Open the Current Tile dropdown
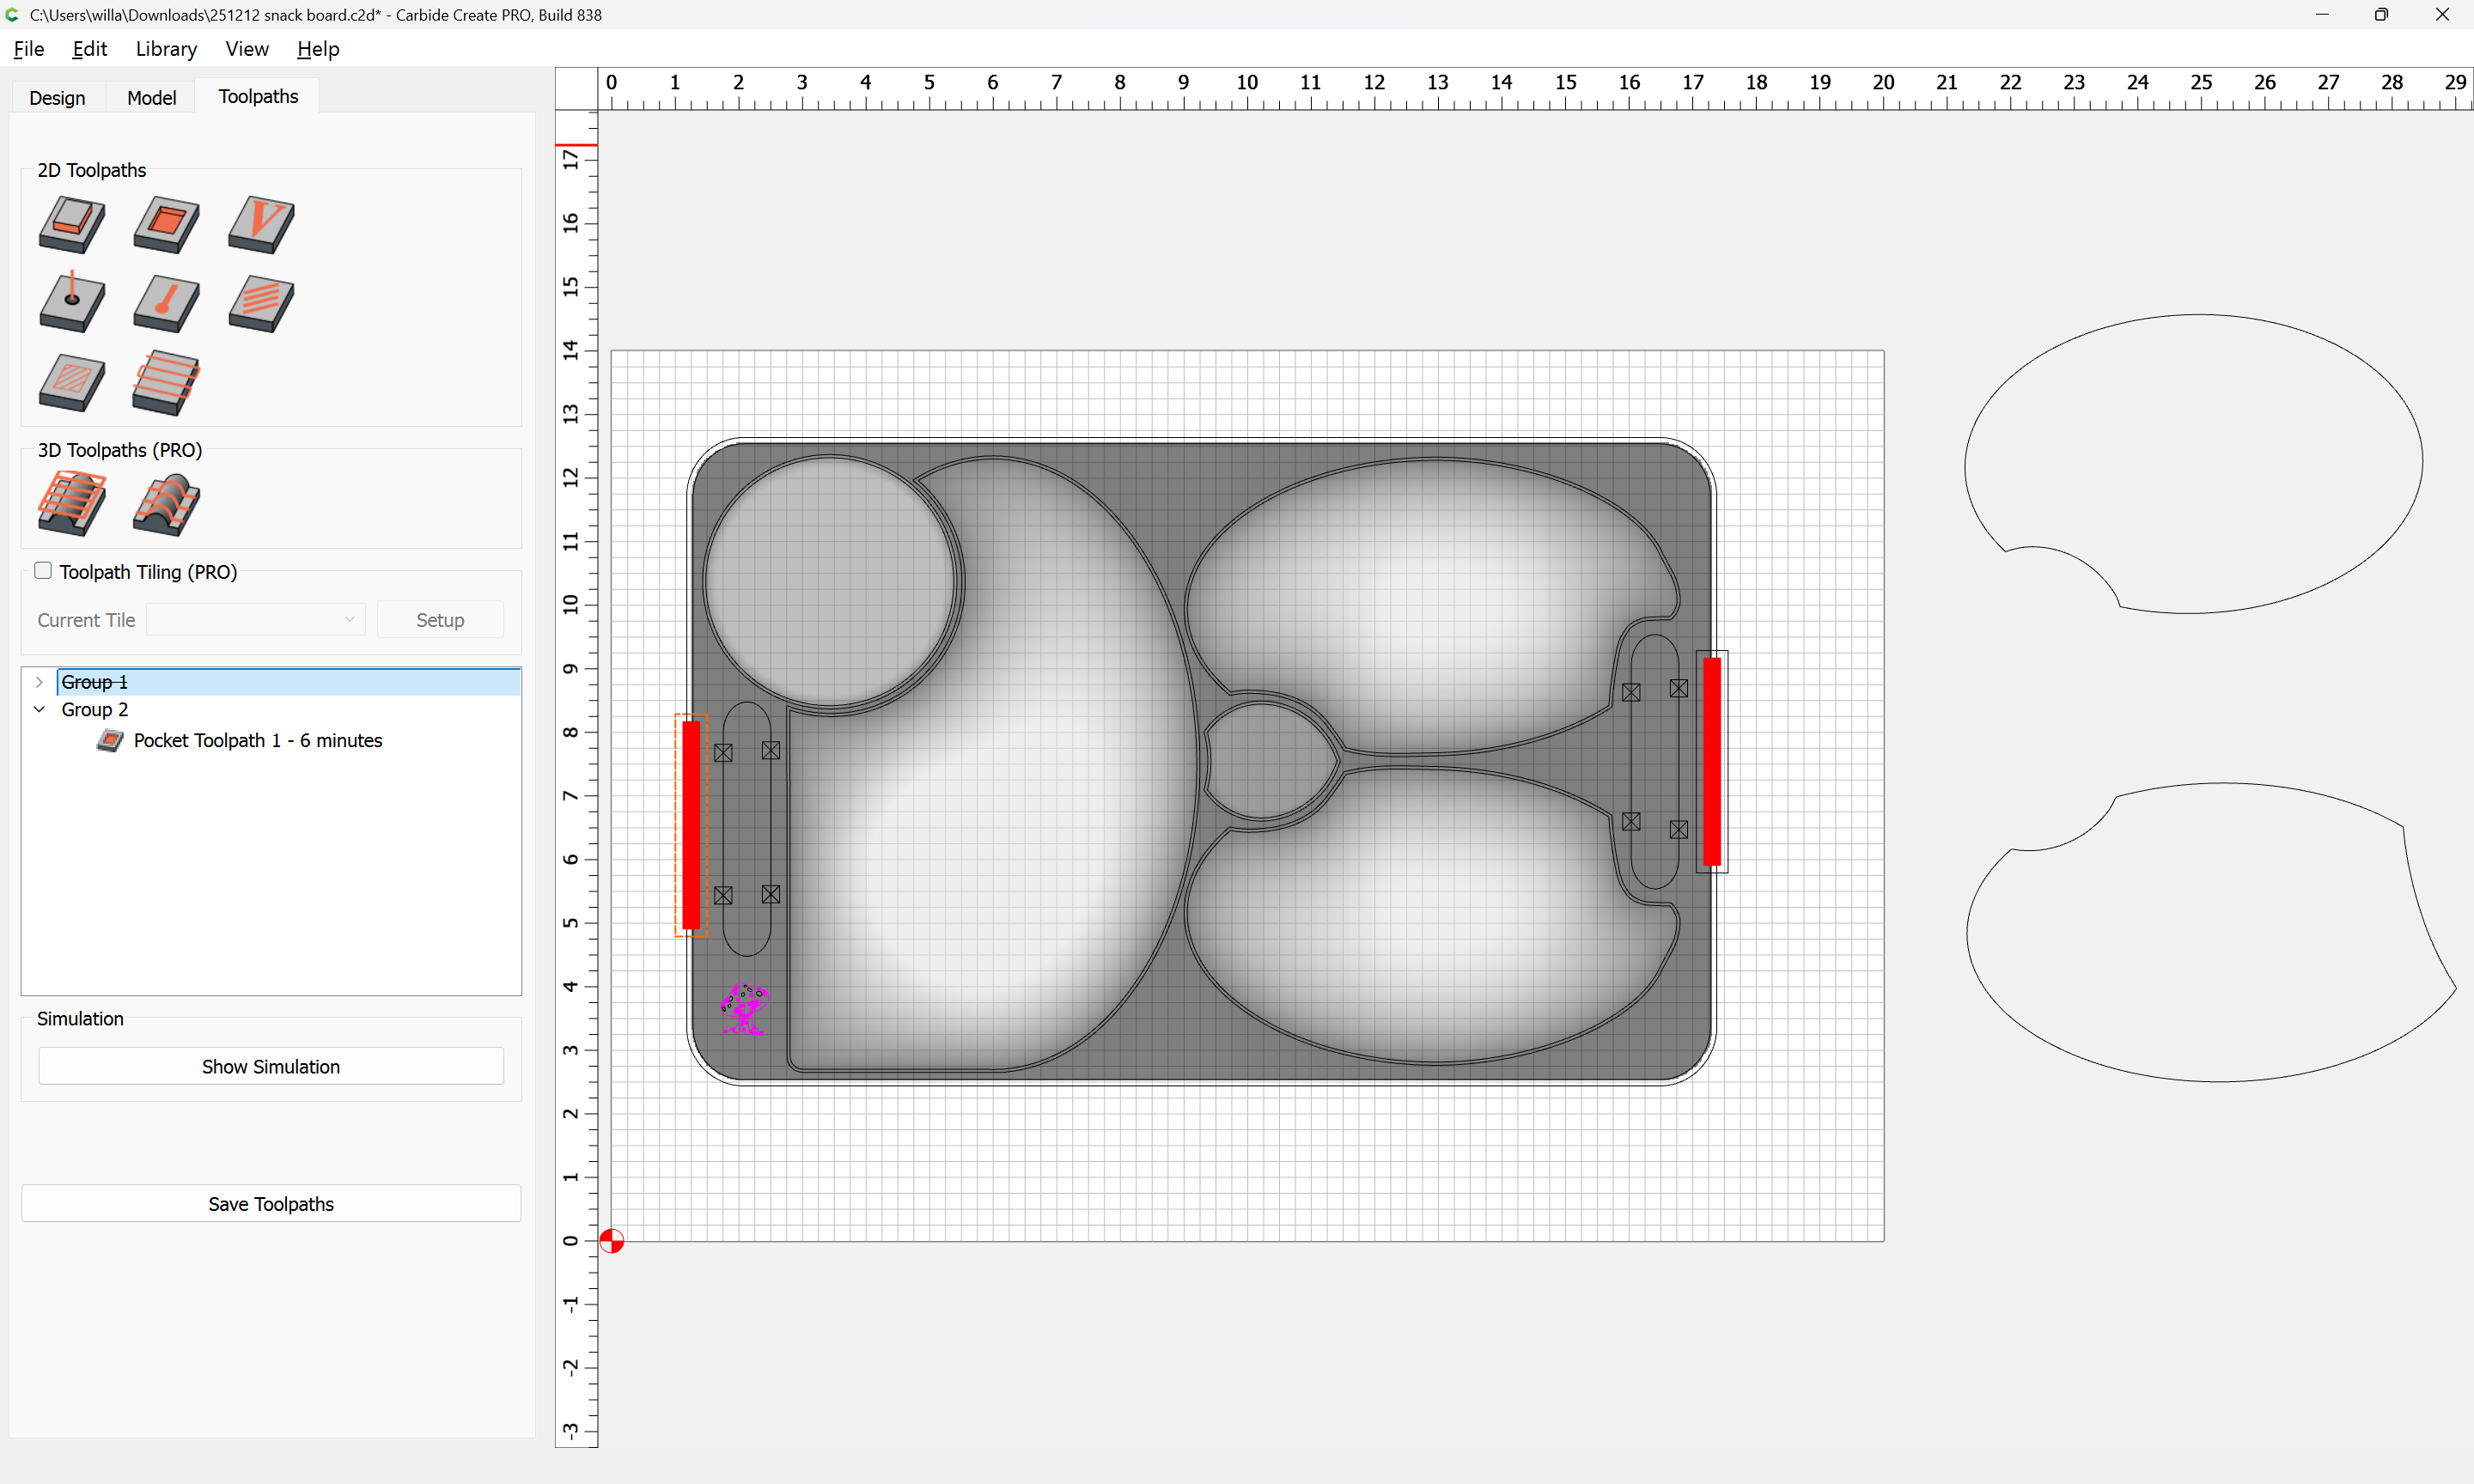 click(255, 620)
